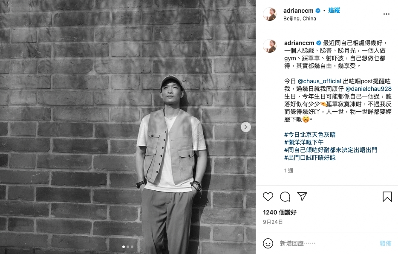Select the second carousel dot indicator

pyautogui.click(x=128, y=247)
